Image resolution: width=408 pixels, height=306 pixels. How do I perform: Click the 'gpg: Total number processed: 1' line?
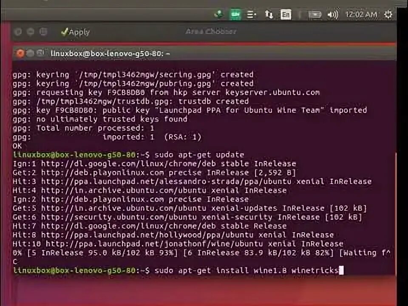(83, 128)
